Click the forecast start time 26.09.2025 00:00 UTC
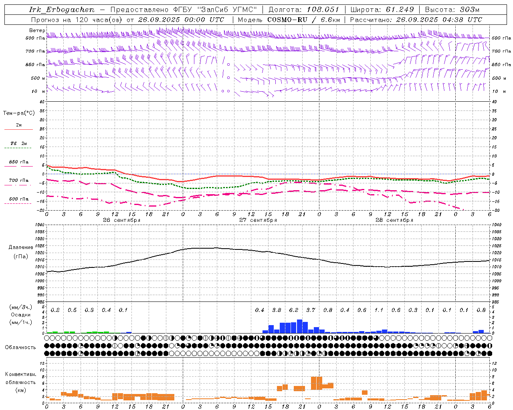This screenshot has width=513, height=410. (x=181, y=20)
